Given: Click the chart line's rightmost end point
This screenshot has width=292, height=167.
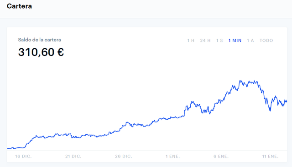Looking at the screenshot, I should pyautogui.click(x=287, y=101).
